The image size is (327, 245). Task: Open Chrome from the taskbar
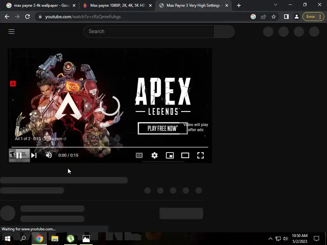[39, 239]
